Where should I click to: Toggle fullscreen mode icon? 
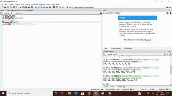[x=57, y=7]
